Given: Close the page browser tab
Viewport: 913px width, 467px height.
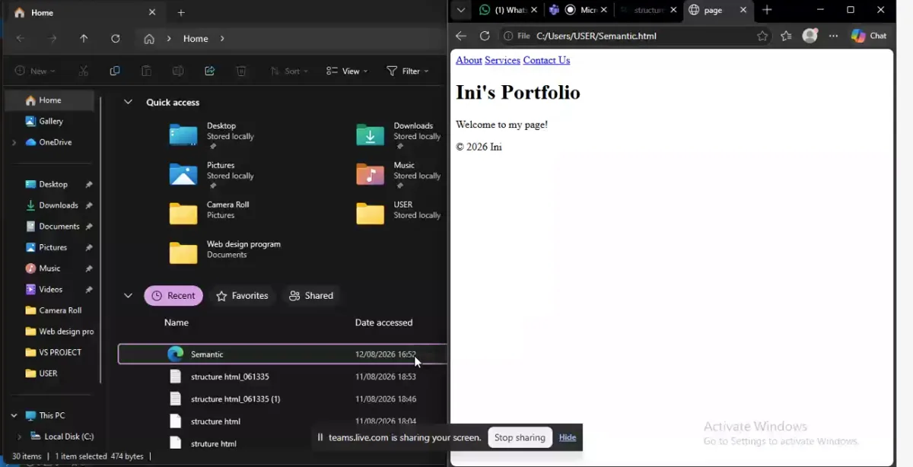Looking at the screenshot, I should (742, 10).
